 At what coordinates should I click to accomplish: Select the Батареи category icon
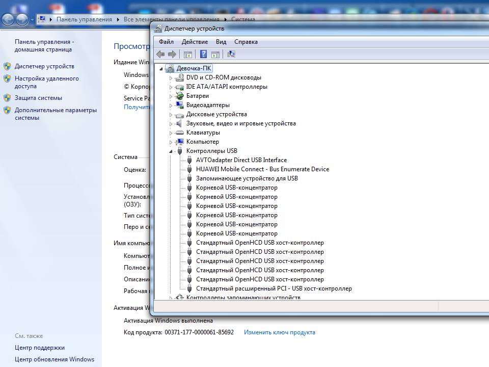tap(179, 96)
